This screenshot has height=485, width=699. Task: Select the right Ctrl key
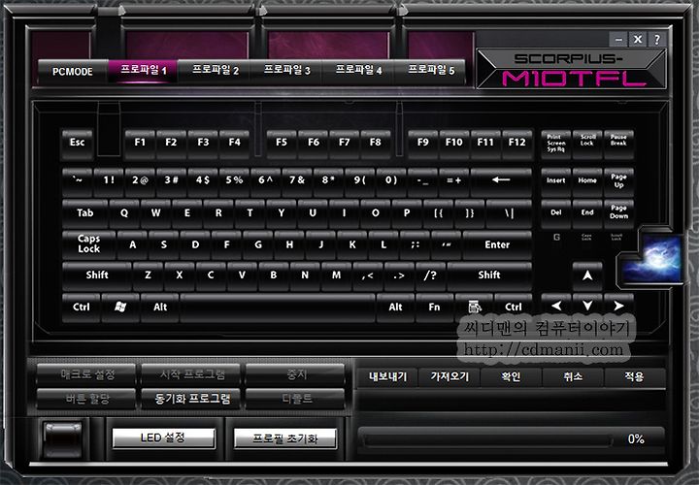[514, 307]
